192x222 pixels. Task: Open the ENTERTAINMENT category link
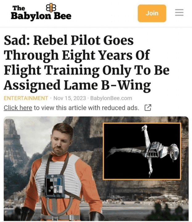(x=26, y=98)
